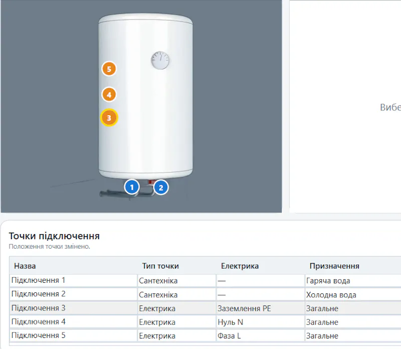This screenshot has height=349, width=401.
Task: Click 'Тип точки' column header
Action: pos(160,266)
